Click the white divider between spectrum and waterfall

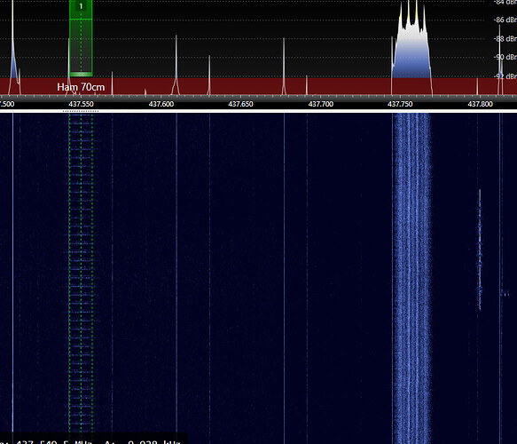point(259,111)
